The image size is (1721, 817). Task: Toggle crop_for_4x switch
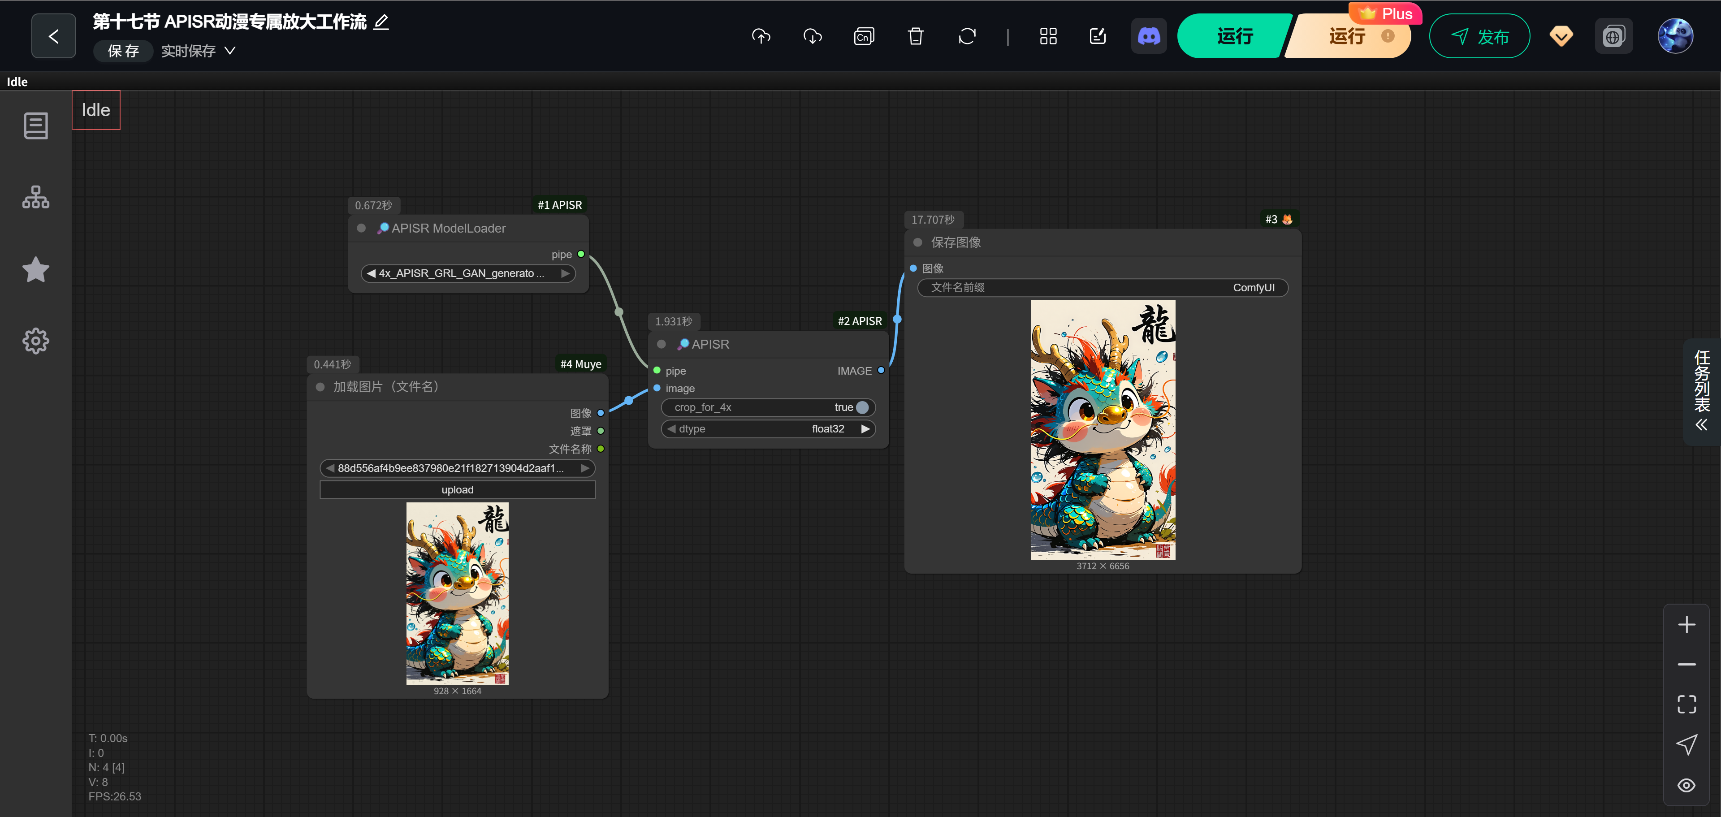coord(862,407)
